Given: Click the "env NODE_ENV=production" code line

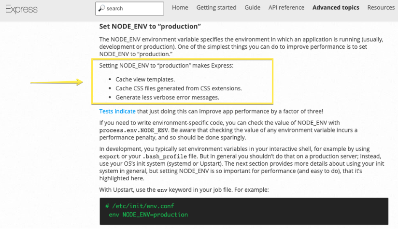Looking at the screenshot, I should tap(148, 215).
